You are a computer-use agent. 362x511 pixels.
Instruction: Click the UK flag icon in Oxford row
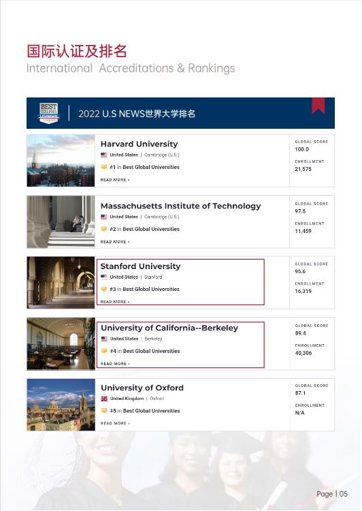point(104,399)
